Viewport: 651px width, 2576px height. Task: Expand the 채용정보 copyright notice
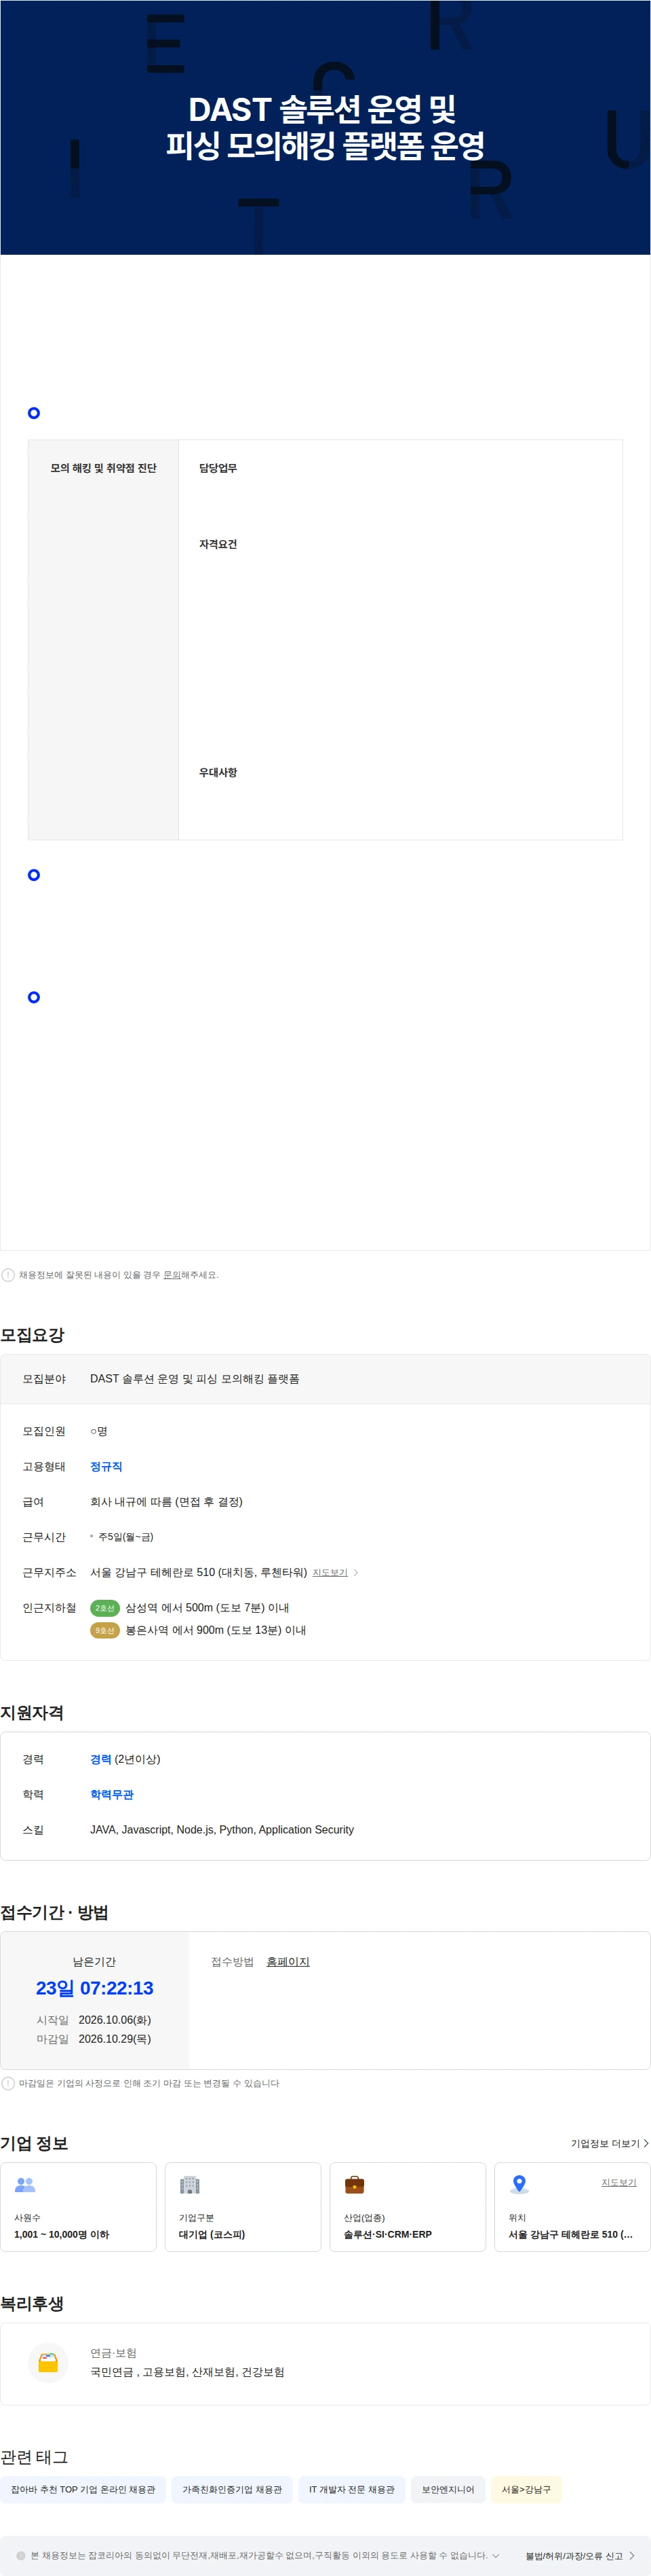coord(495,2555)
